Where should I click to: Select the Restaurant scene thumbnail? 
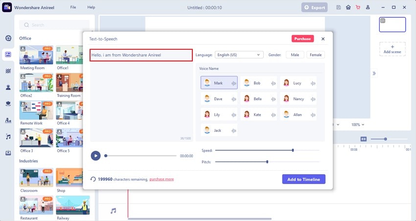click(36, 205)
